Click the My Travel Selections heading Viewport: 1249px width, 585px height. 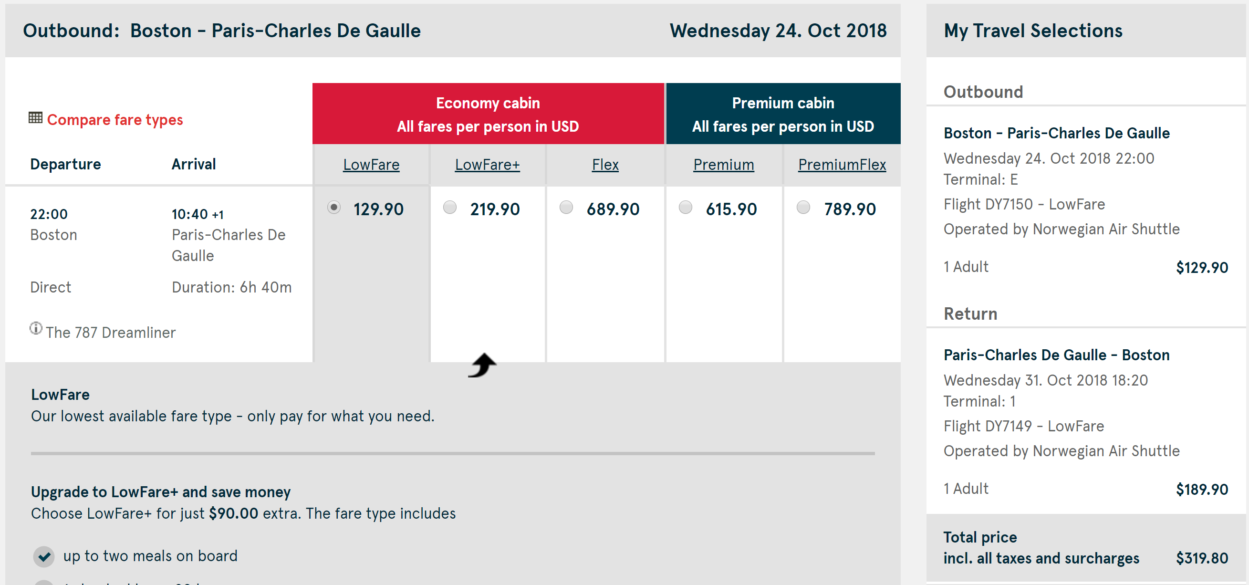(1033, 31)
